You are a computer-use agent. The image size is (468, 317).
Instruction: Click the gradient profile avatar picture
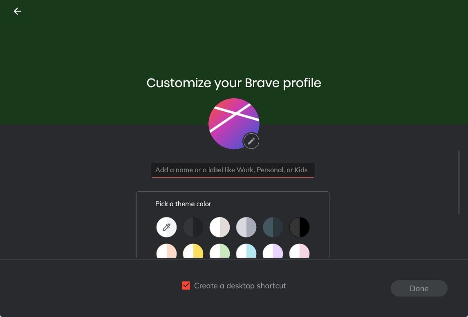pyautogui.click(x=234, y=124)
